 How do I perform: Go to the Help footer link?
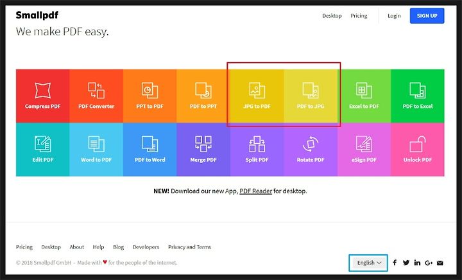tap(98, 247)
